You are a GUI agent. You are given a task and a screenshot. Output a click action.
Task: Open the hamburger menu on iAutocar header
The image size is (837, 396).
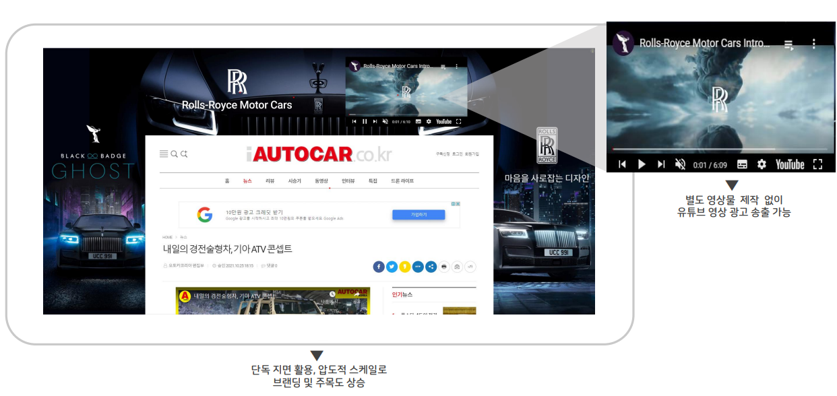coord(164,154)
